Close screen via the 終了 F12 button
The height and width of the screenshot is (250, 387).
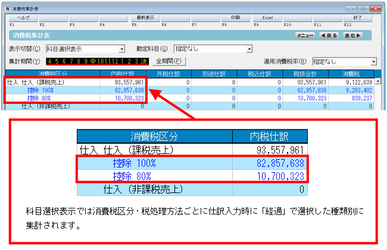(358, 18)
